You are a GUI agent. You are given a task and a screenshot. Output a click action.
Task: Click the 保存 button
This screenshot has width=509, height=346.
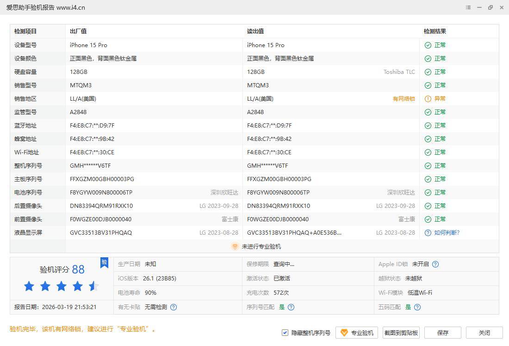point(443,333)
